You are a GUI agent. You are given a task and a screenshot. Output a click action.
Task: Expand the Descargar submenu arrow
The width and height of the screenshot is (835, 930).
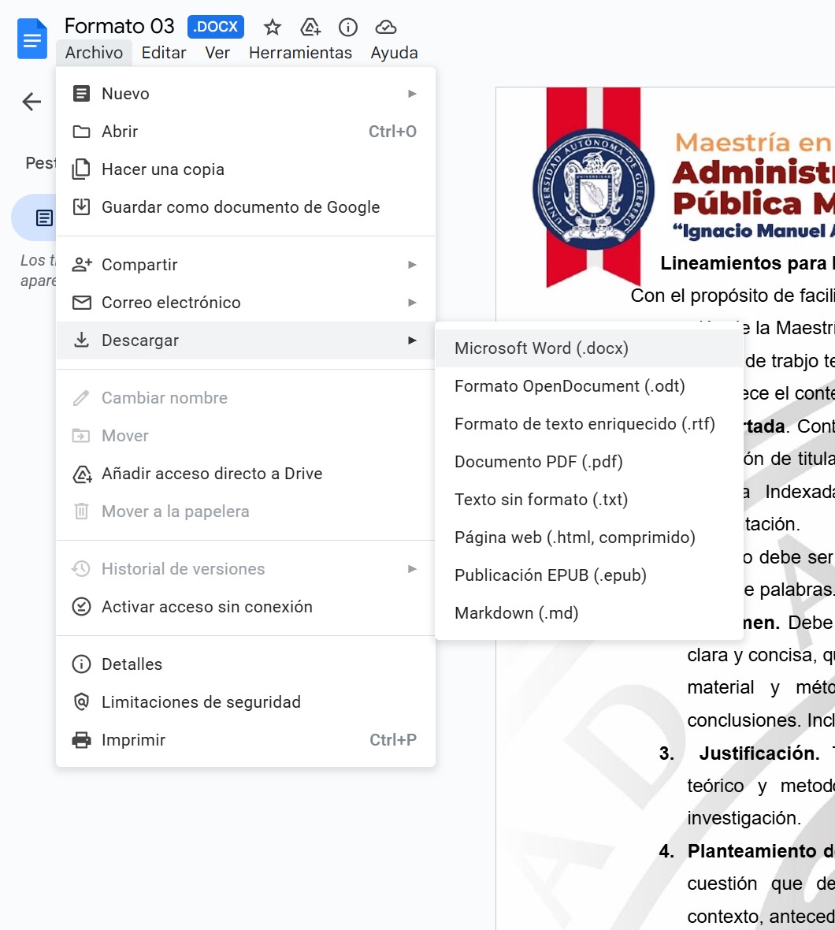coord(413,340)
